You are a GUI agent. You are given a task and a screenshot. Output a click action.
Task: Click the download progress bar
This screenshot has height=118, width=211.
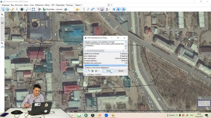(105, 65)
